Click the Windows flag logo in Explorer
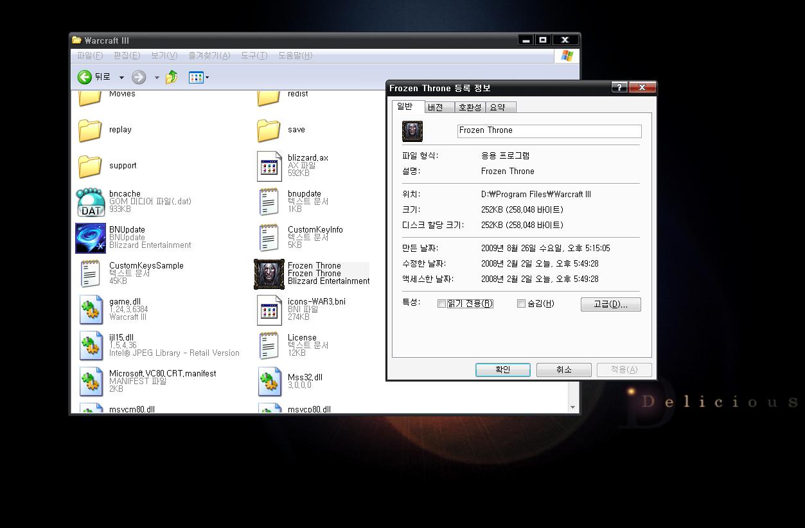Screen dimensions: 805x528 click(x=567, y=56)
